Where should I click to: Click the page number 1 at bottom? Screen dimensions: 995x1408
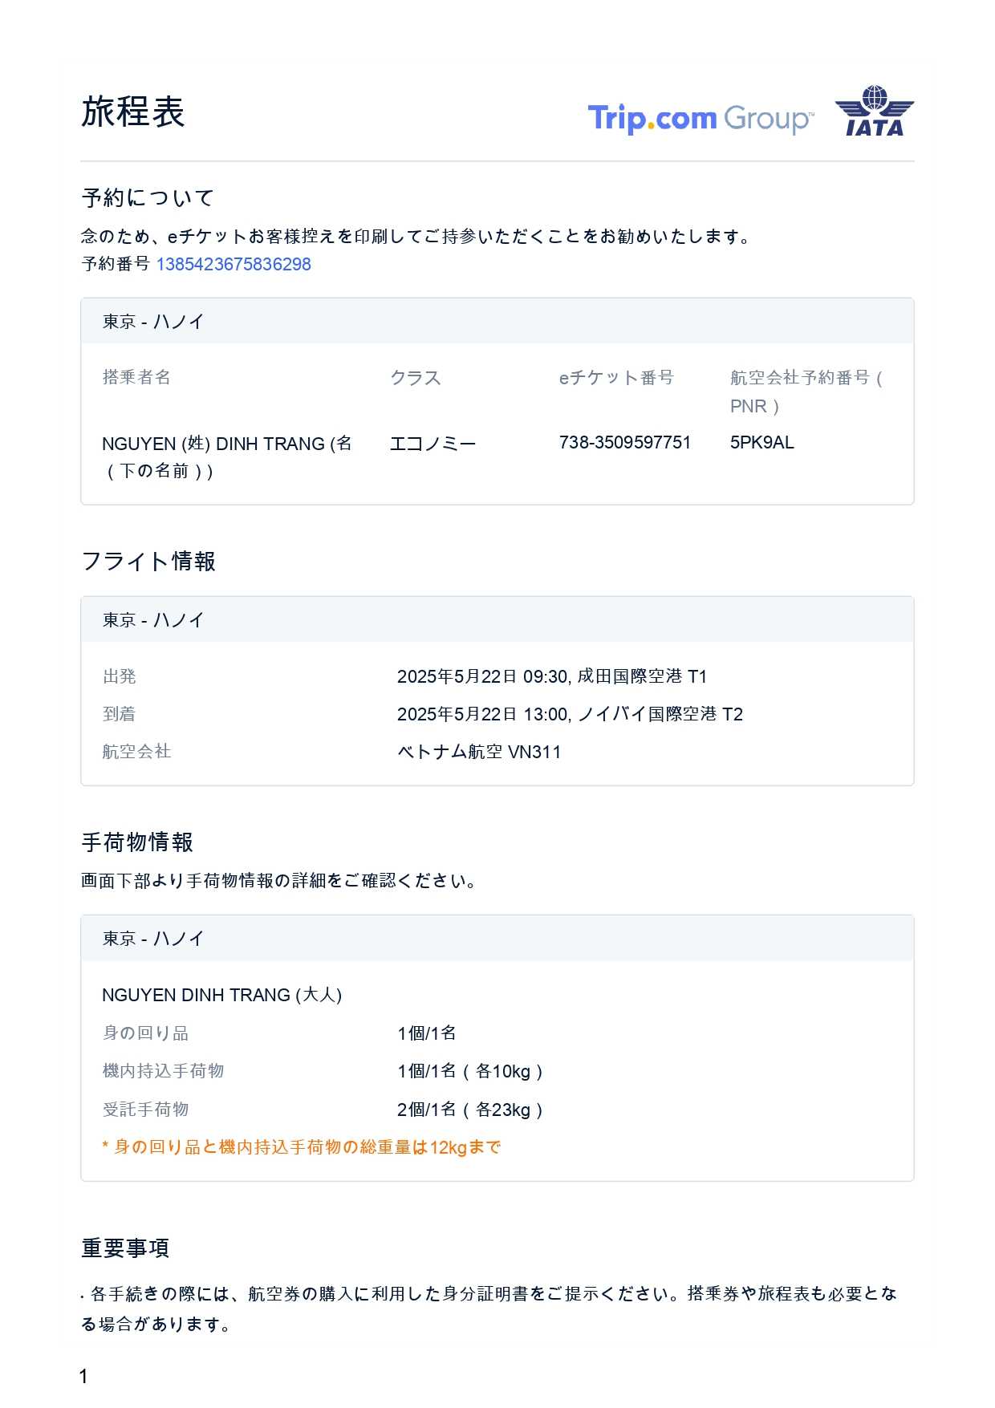click(83, 1377)
